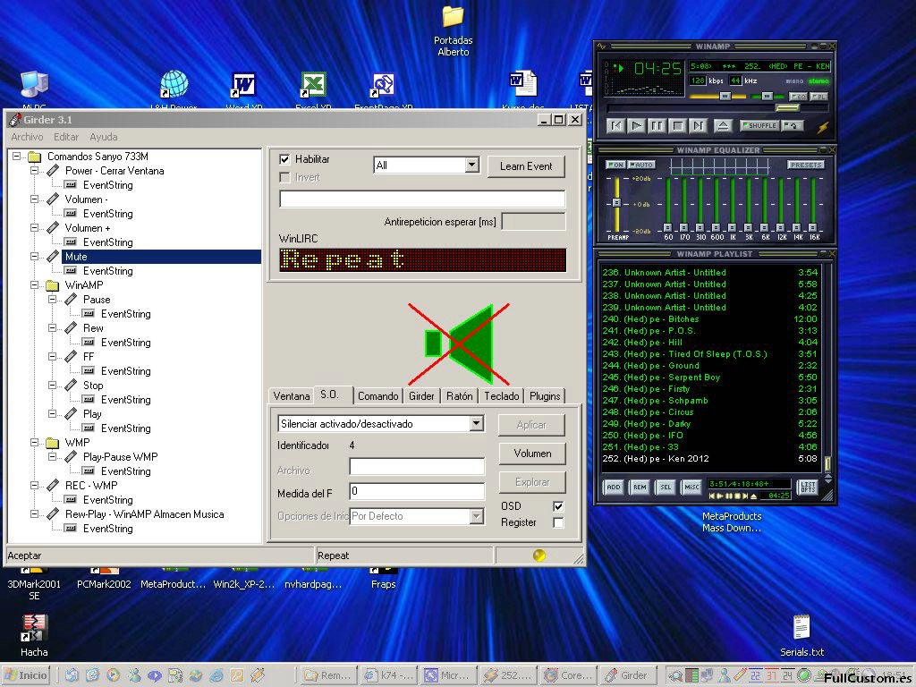Viewport: 916px width, 687px height.
Task: Select playlist track 245 Serpent Boy
Action: [709, 377]
